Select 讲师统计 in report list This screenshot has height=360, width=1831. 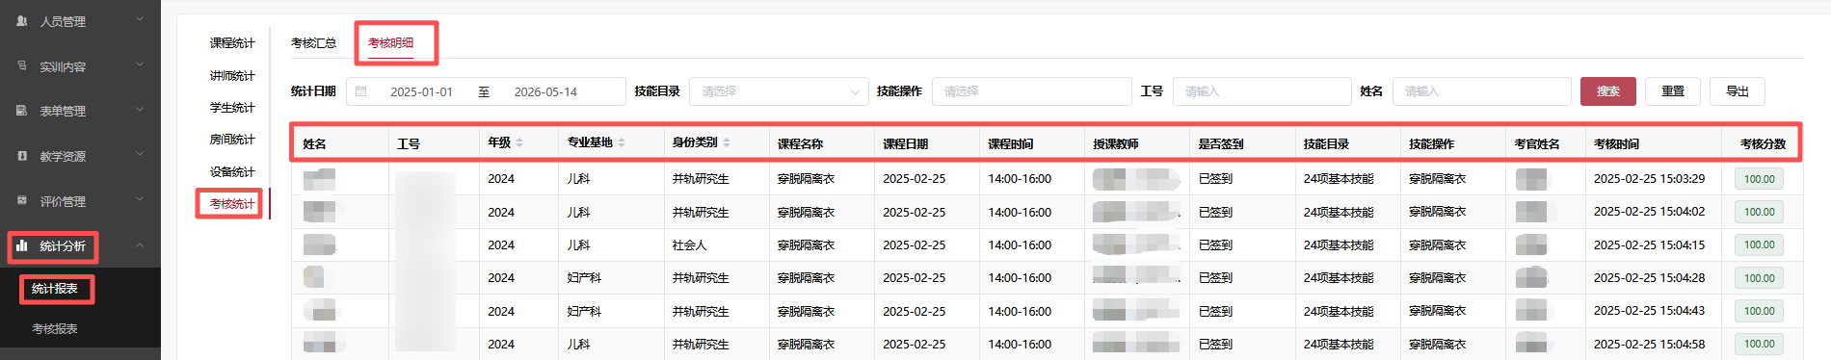click(232, 75)
